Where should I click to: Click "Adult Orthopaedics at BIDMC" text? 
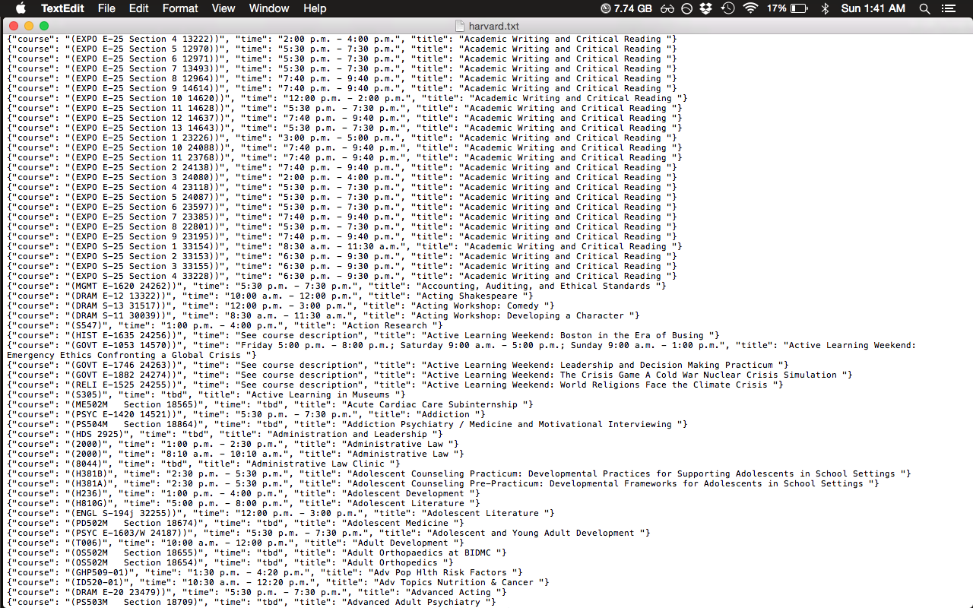(x=420, y=553)
